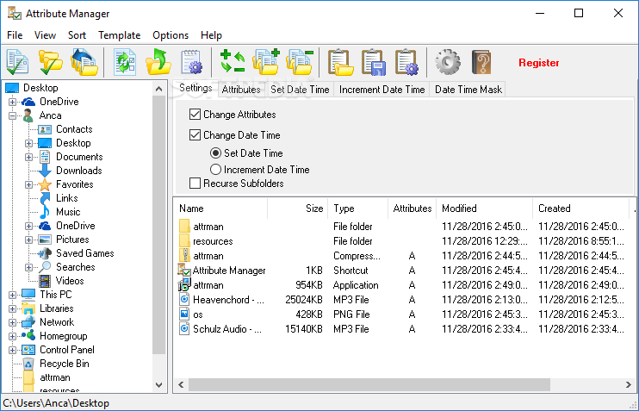Expand the Pictures tree node
The image size is (639, 411).
[28, 240]
